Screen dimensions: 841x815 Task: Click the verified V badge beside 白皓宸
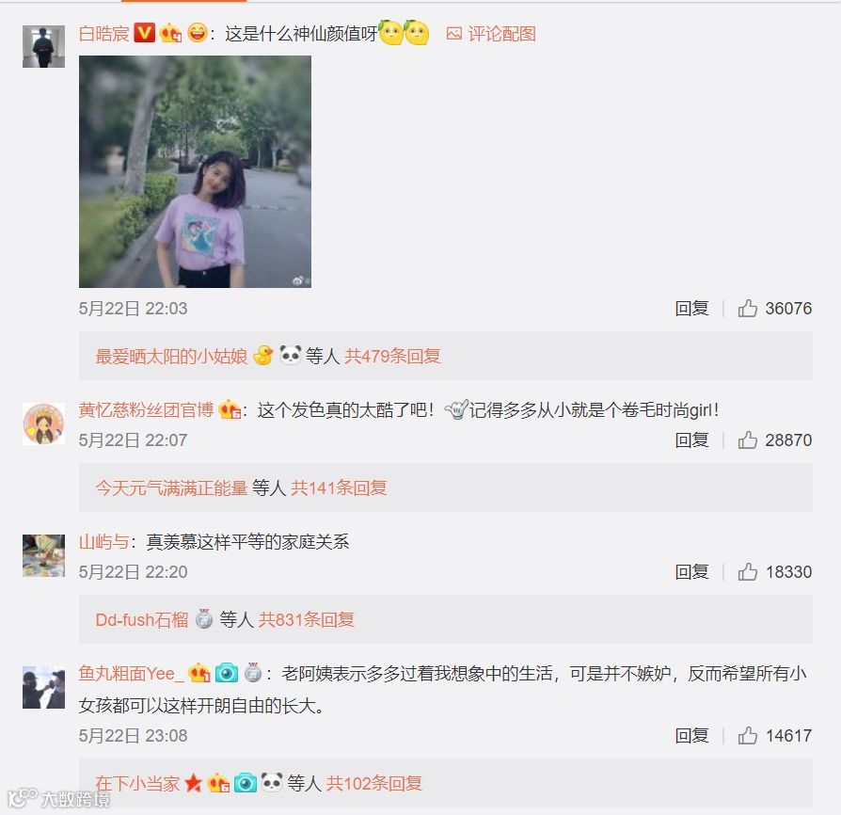(144, 33)
